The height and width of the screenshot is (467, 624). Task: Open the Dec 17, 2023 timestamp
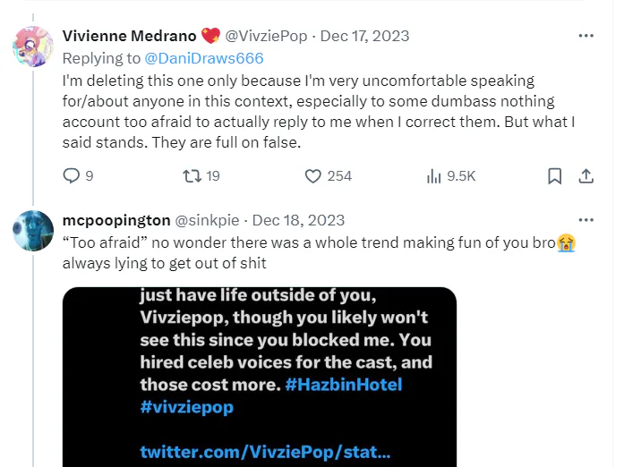pos(365,36)
